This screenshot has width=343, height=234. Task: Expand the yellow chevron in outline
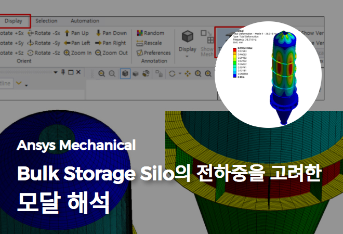(x=19, y=83)
